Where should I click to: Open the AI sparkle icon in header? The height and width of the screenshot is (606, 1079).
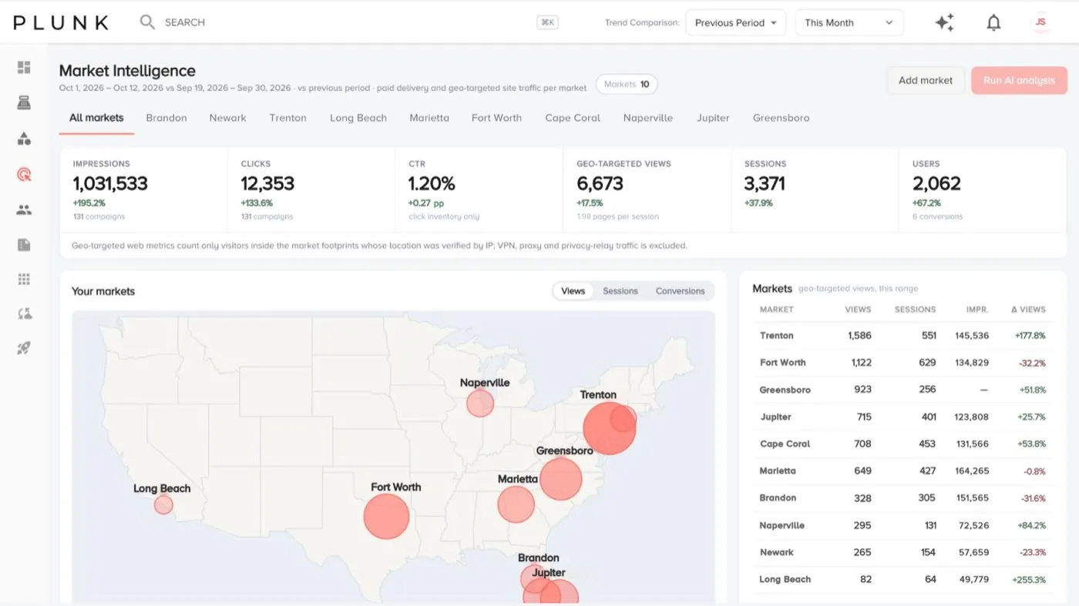click(944, 23)
